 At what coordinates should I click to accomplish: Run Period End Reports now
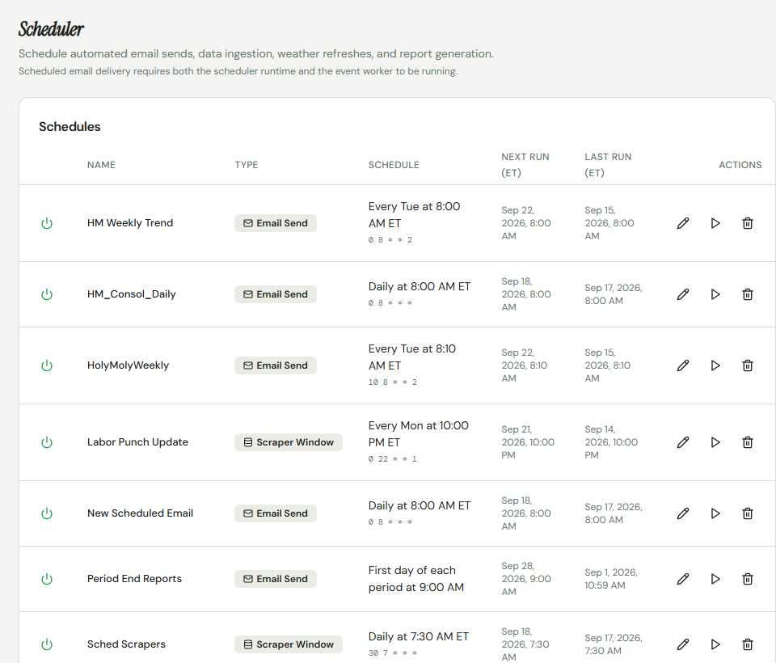click(715, 579)
